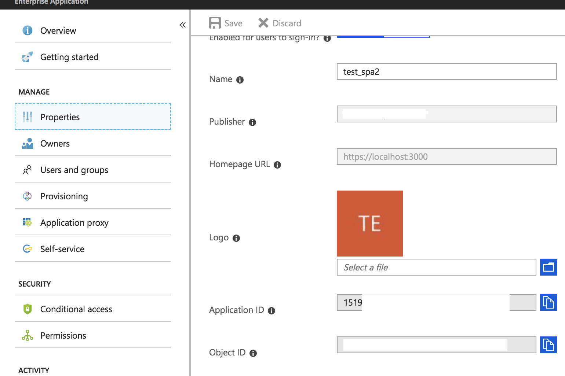Screen dimensions: 565x376
Task: Click the TE logo thumbnail
Action: coord(370,224)
